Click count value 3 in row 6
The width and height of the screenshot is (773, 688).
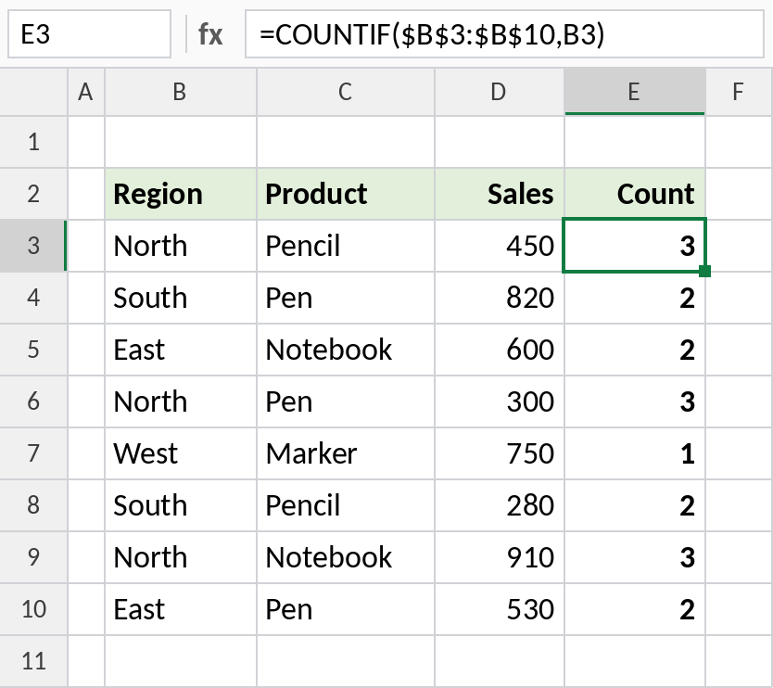click(x=635, y=401)
